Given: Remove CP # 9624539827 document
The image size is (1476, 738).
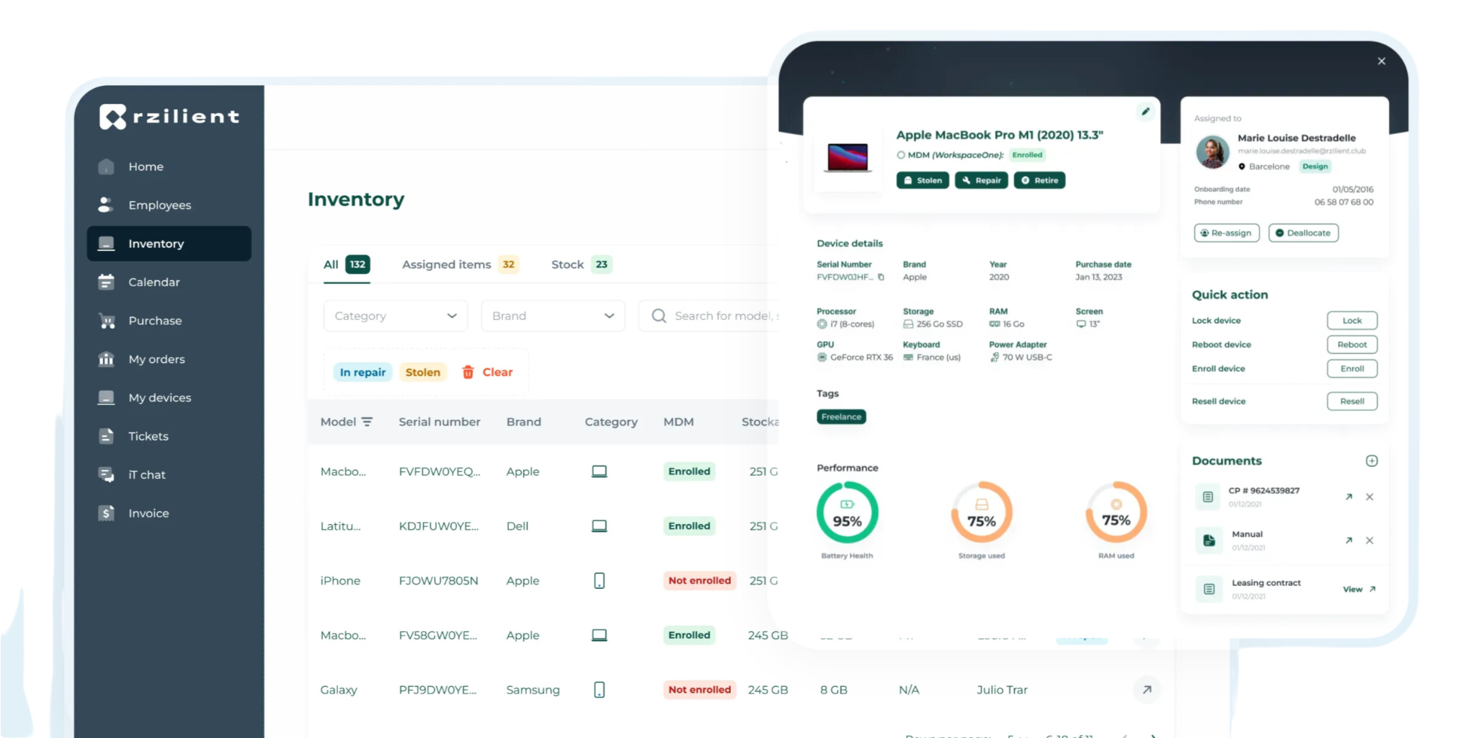Looking at the screenshot, I should click(1369, 497).
